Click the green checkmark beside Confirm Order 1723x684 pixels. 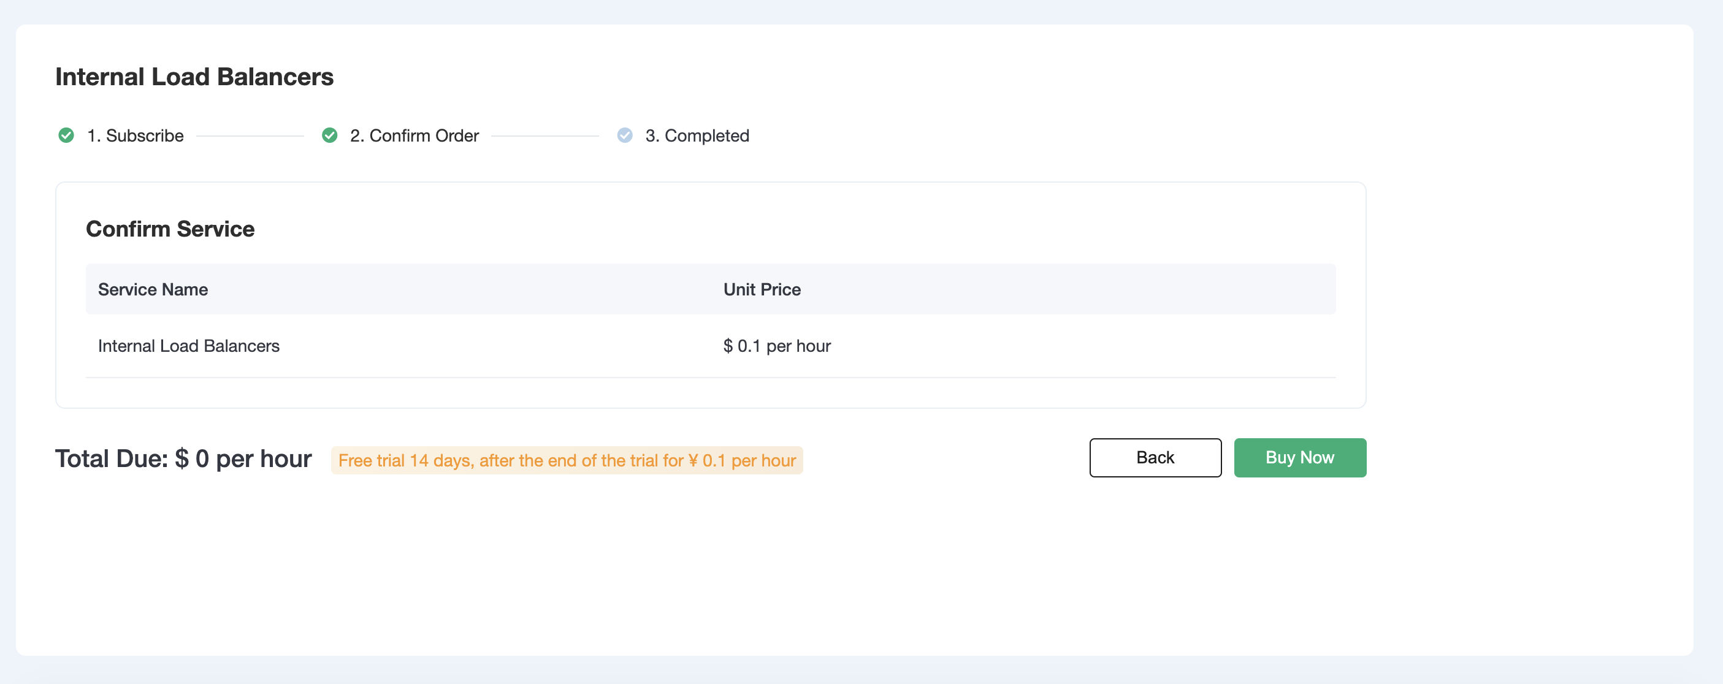pos(330,135)
